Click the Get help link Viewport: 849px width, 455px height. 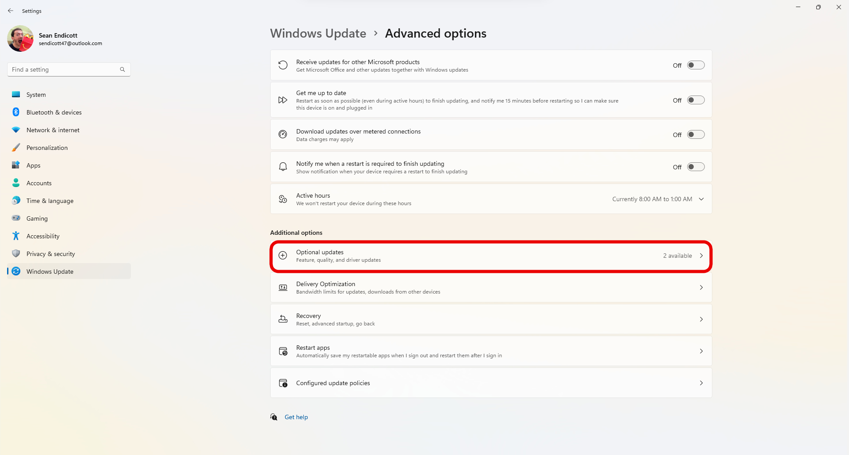[296, 417]
